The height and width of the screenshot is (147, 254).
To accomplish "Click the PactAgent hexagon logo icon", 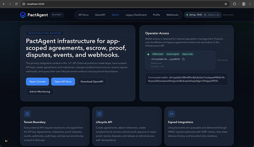I will pyautogui.click(x=23, y=15).
